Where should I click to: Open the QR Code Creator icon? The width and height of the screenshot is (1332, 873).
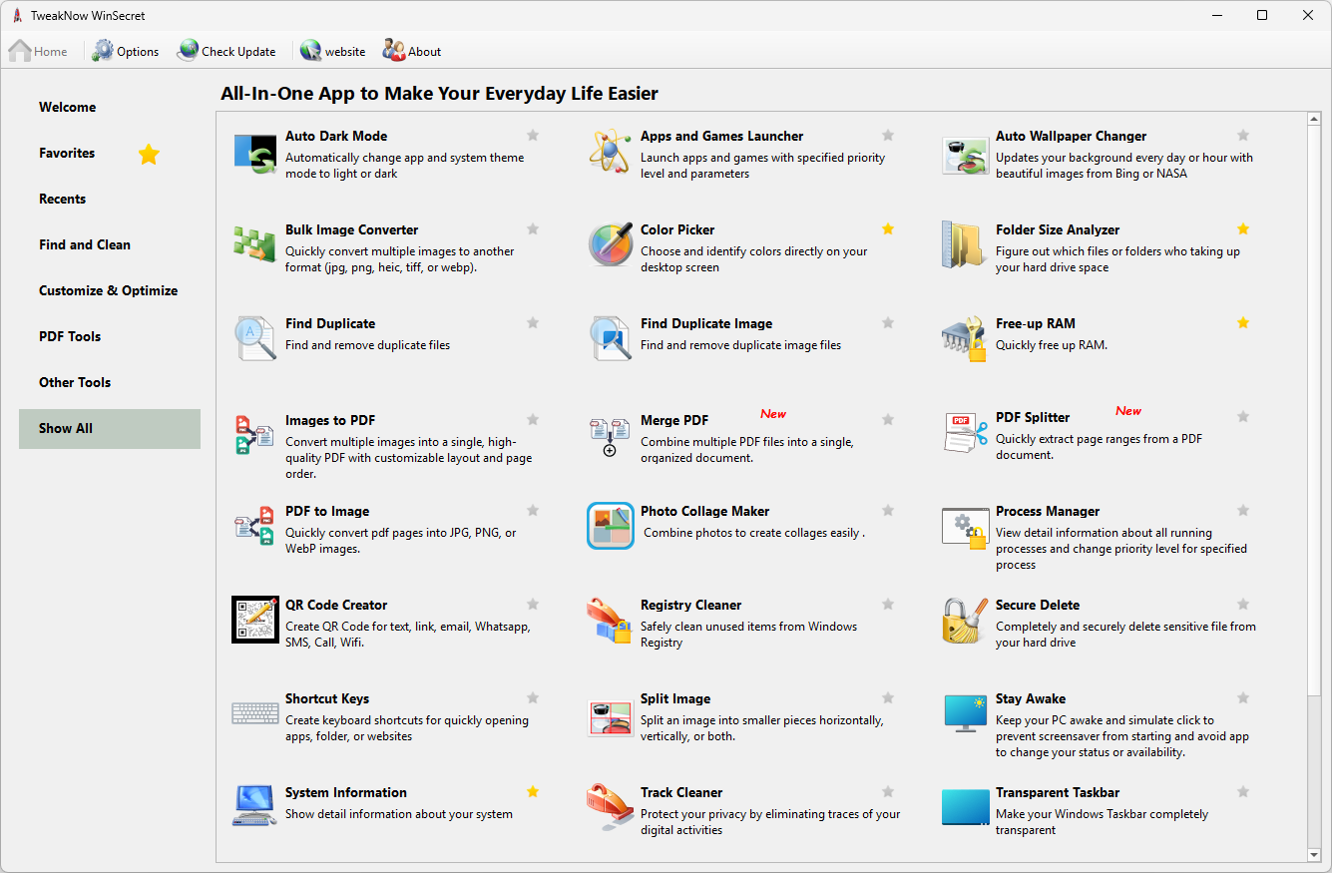click(x=255, y=620)
